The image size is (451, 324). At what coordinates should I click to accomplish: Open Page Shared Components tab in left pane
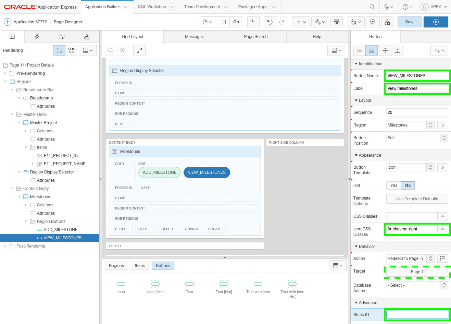tap(87, 36)
